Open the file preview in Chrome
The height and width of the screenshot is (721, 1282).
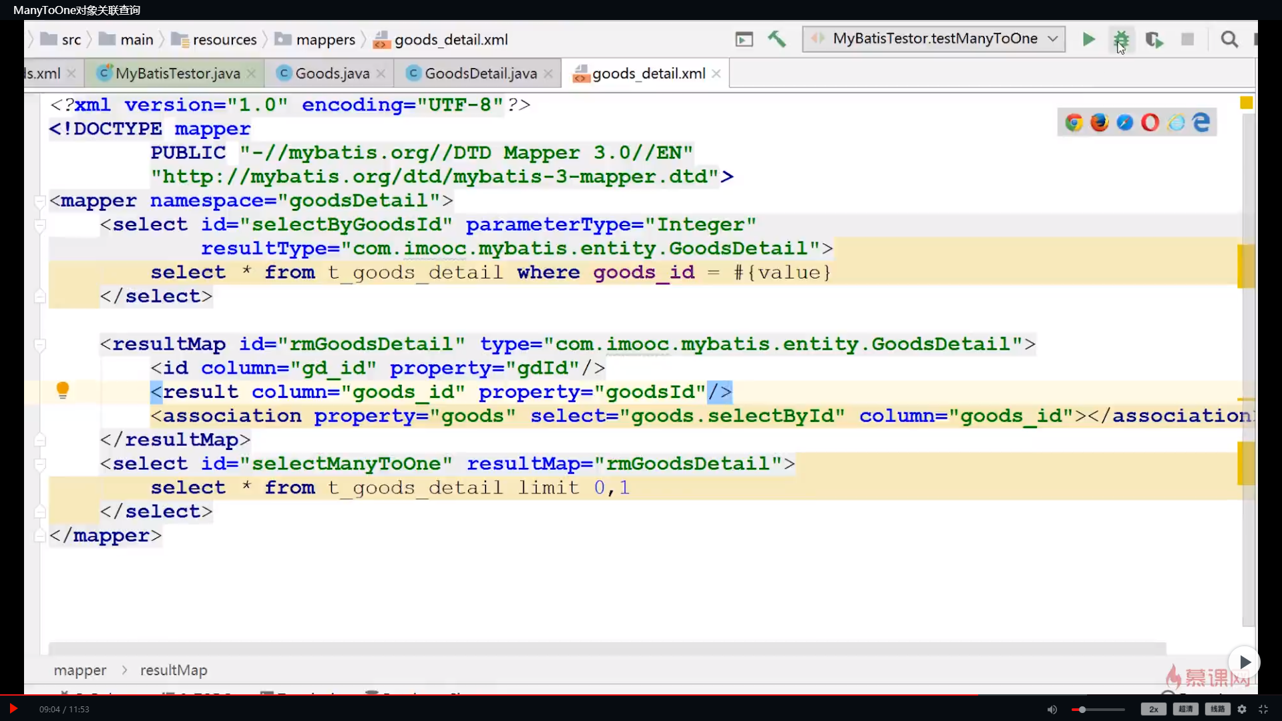[1074, 122]
